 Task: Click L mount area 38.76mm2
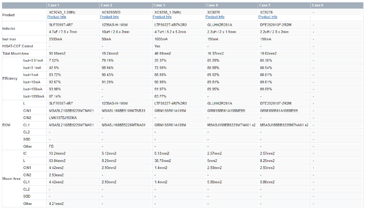point(163,161)
